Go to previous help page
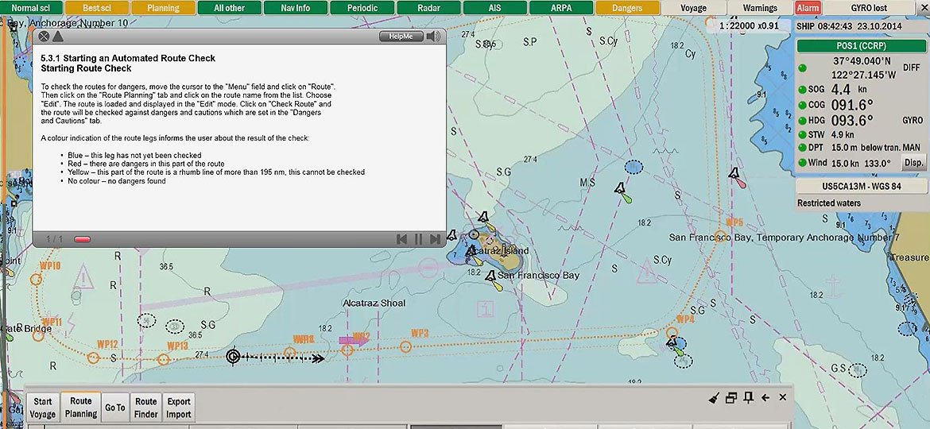 coord(402,239)
